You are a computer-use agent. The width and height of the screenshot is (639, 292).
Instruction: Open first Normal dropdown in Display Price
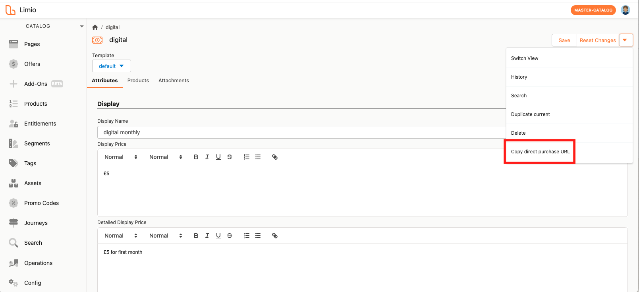click(x=121, y=157)
